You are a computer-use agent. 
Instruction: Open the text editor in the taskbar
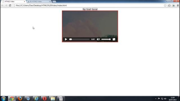tap(61, 98)
